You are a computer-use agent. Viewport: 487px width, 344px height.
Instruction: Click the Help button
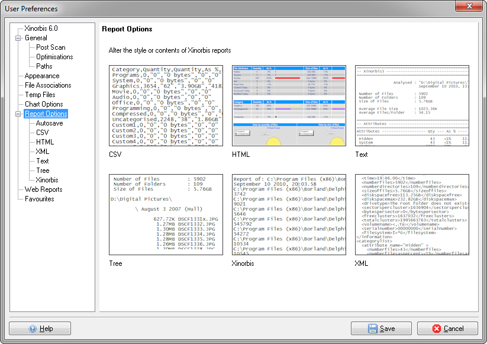coord(40,329)
